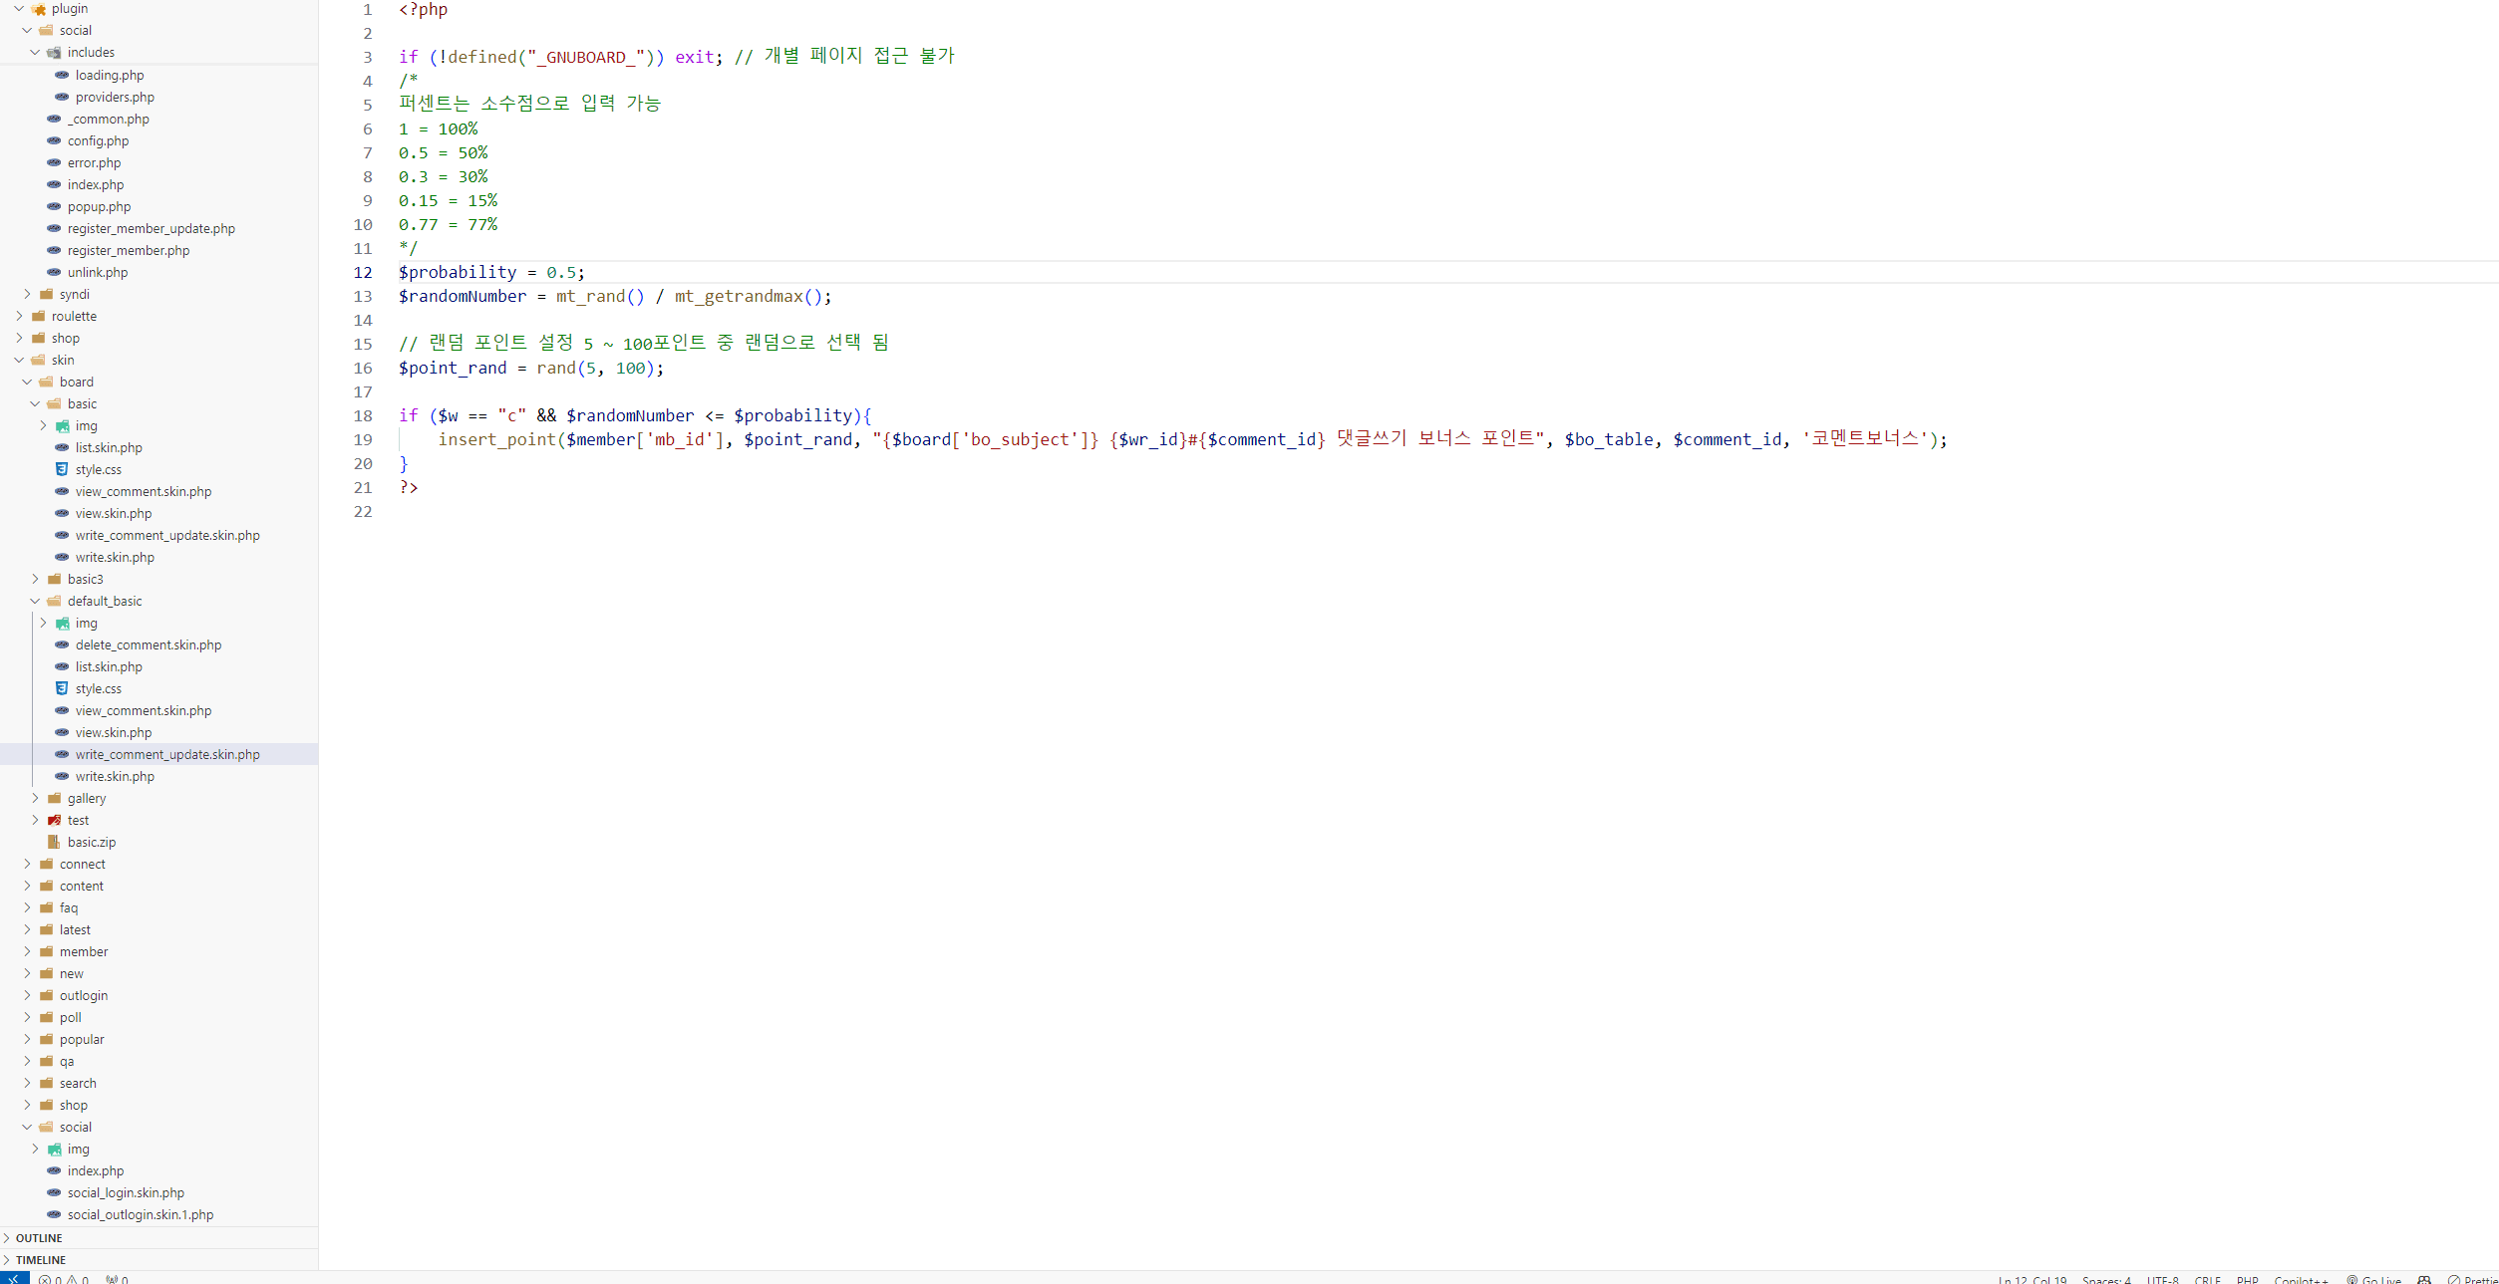This screenshot has height=1284, width=2499.
Task: Click Ln 12, Col 19 to go to line
Action: pyautogui.click(x=2030, y=1279)
